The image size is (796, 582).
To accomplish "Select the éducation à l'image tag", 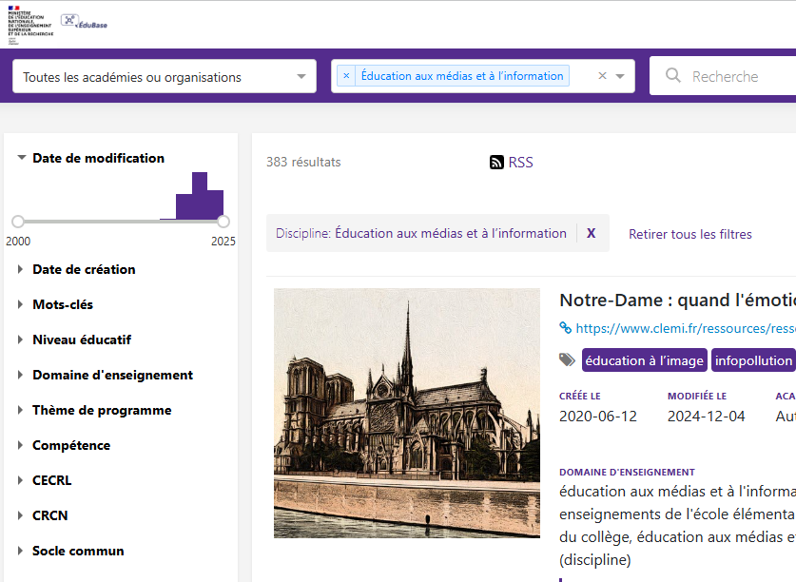I will [644, 360].
